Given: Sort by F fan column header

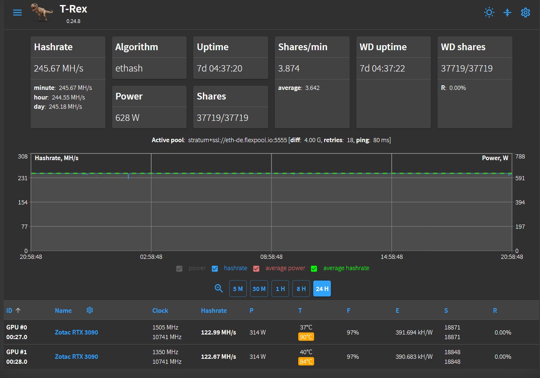Looking at the screenshot, I should 348,311.
